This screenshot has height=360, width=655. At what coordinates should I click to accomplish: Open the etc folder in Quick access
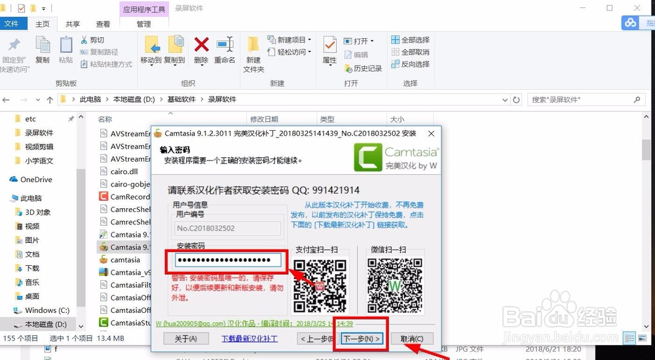31,119
